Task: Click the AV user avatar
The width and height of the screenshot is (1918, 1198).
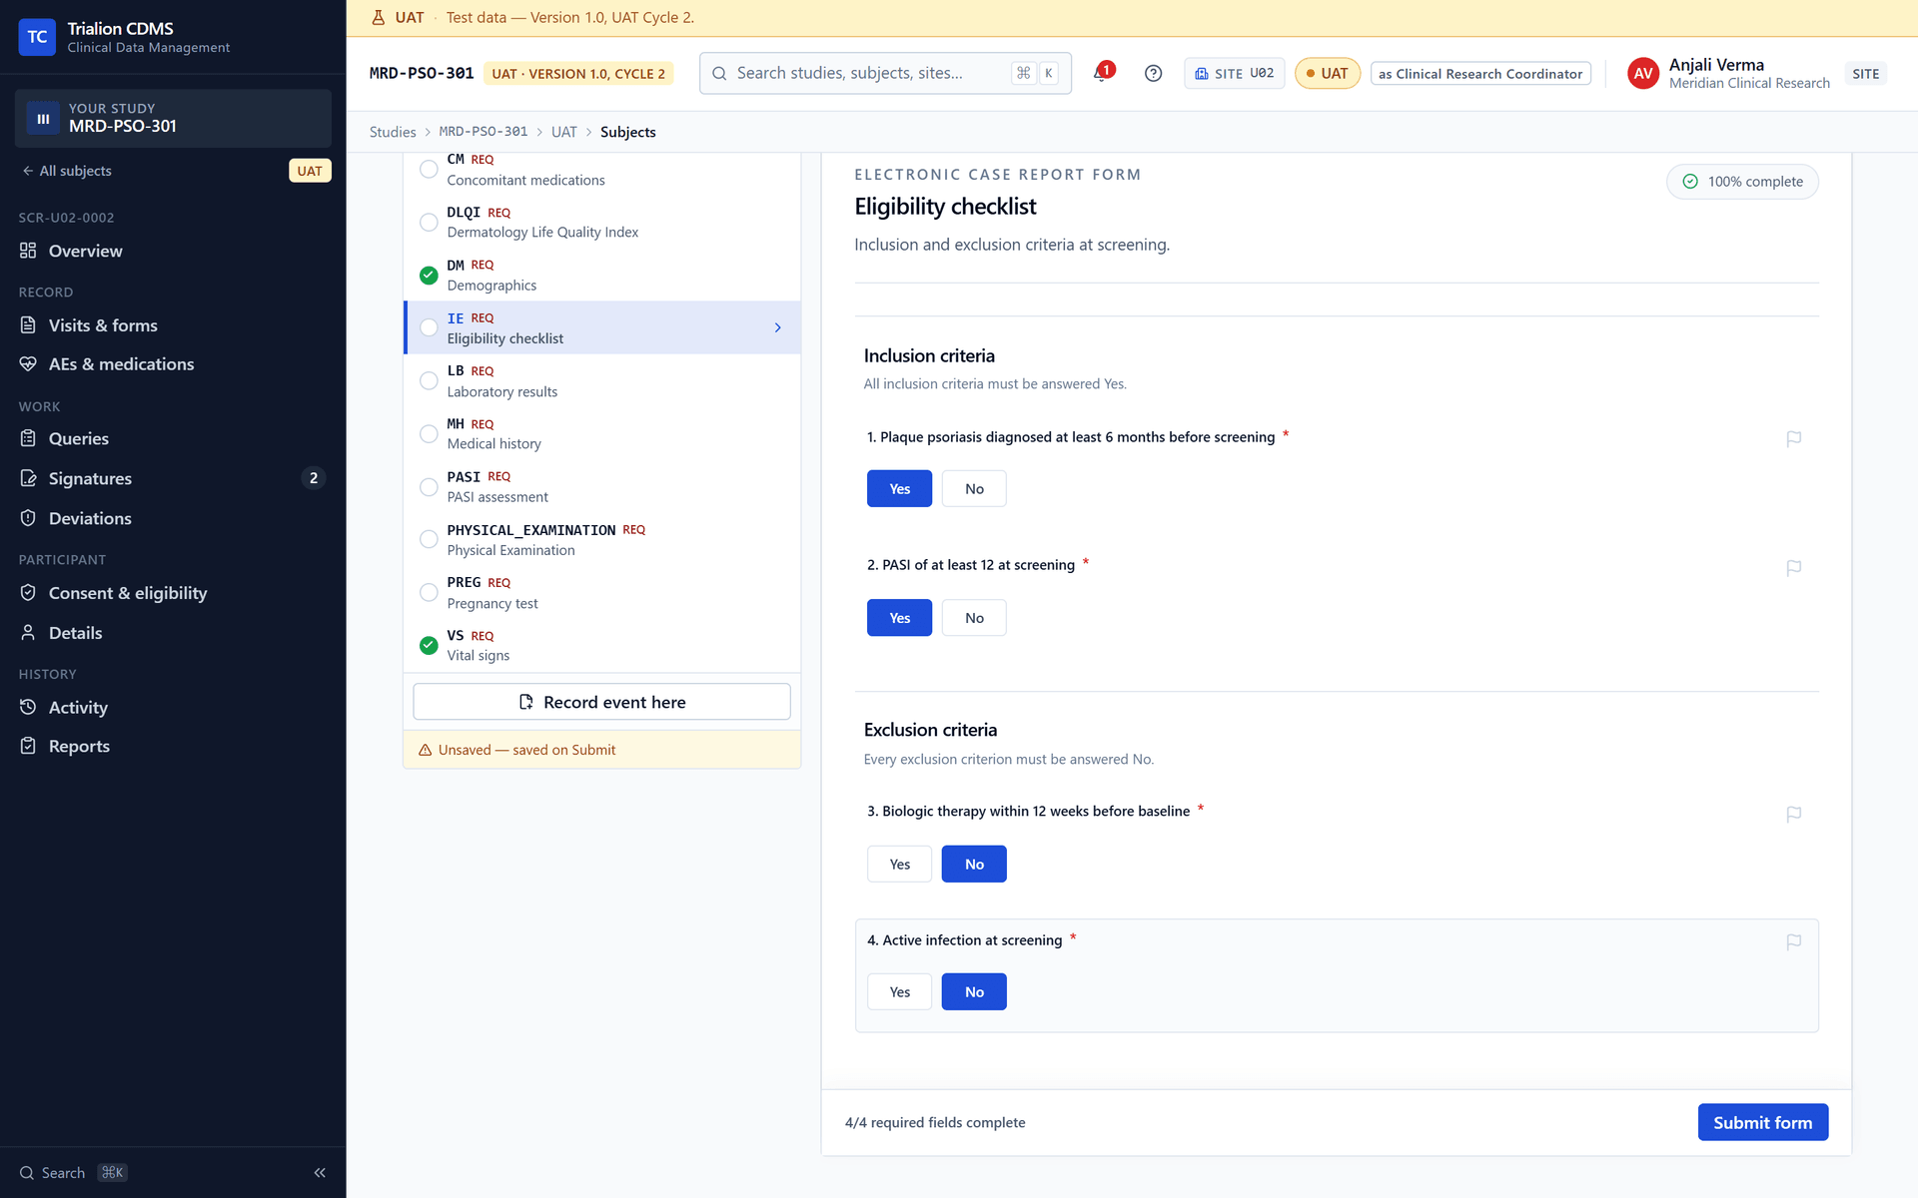Action: pos(1642,73)
